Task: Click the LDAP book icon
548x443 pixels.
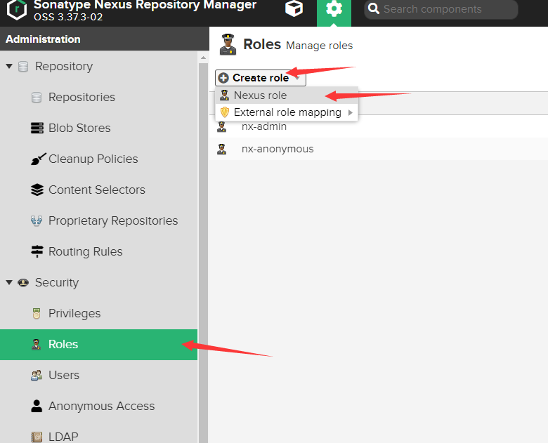Action: [37, 437]
